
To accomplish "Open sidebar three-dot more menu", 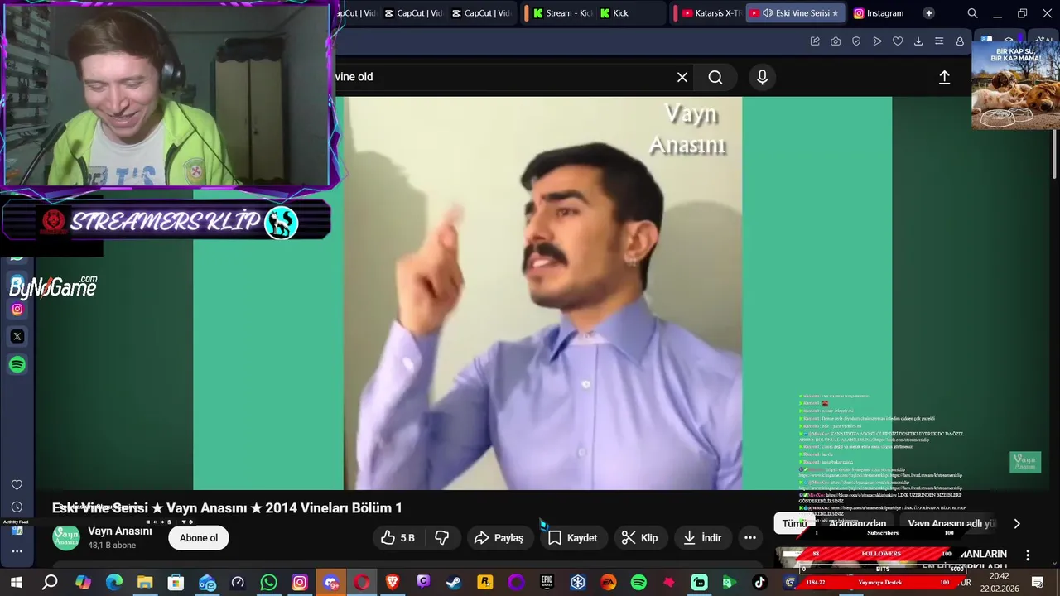I will coord(17,551).
